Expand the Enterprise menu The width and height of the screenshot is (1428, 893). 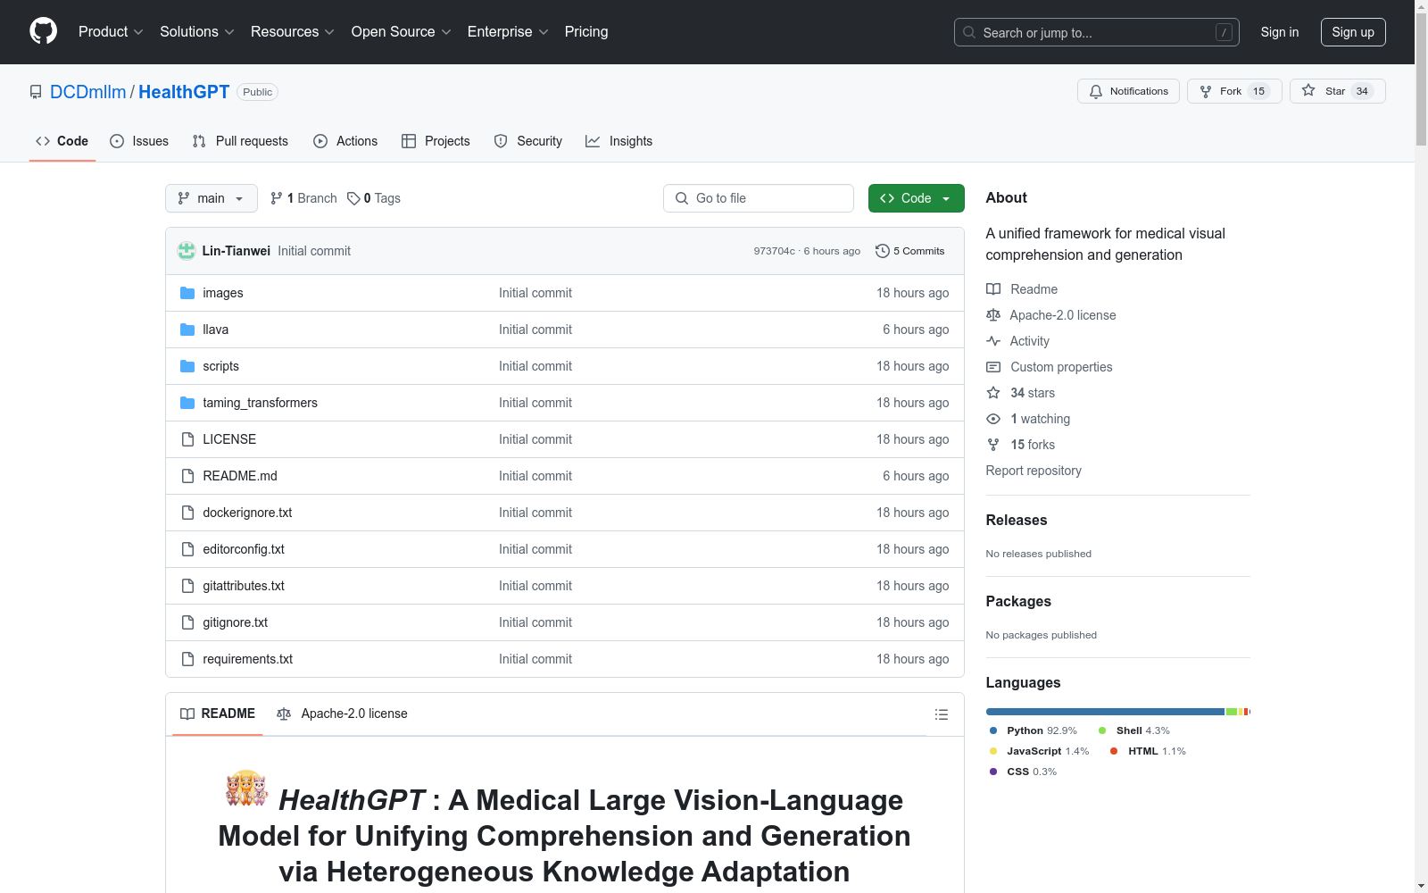(x=508, y=31)
